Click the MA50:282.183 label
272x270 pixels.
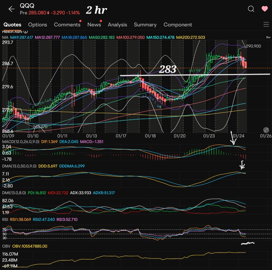pos(102,37)
